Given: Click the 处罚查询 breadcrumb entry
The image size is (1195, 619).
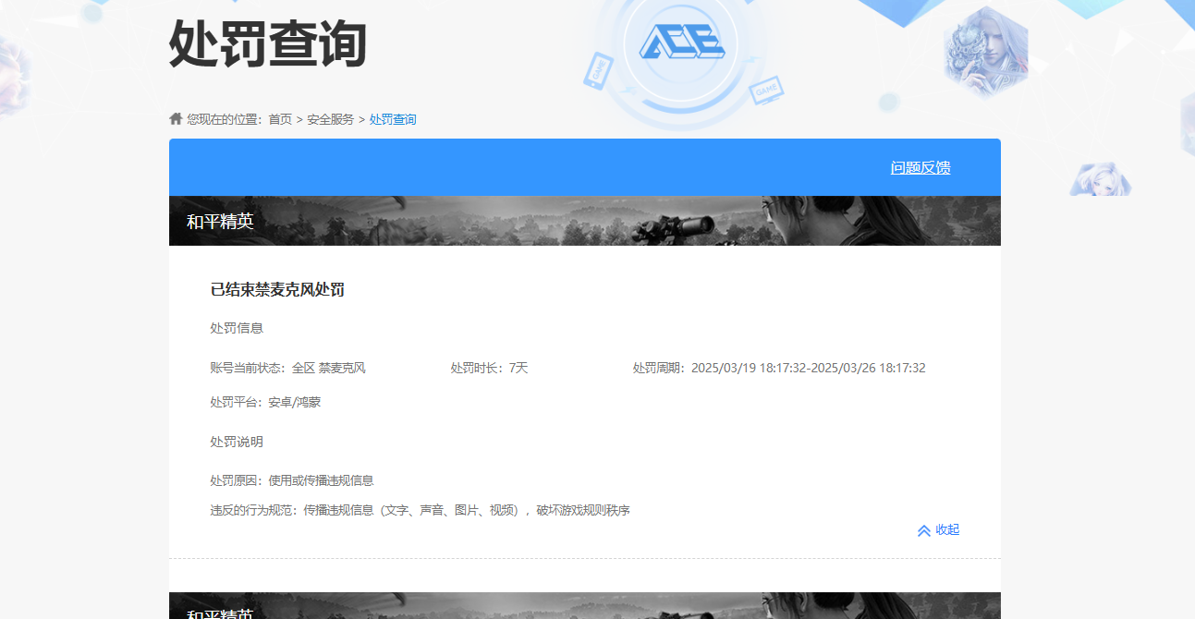Looking at the screenshot, I should pyautogui.click(x=391, y=118).
